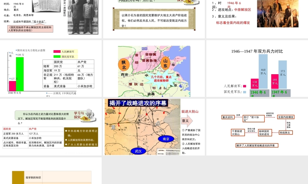Click the 粉碎国民党的进攻 flowchart box
This screenshot has width=308, height=184.
point(265,133)
